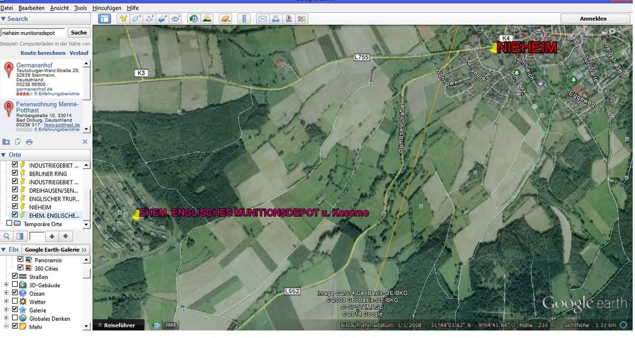Expand the Galerie layer tree
635x338 pixels.
click(x=6, y=310)
